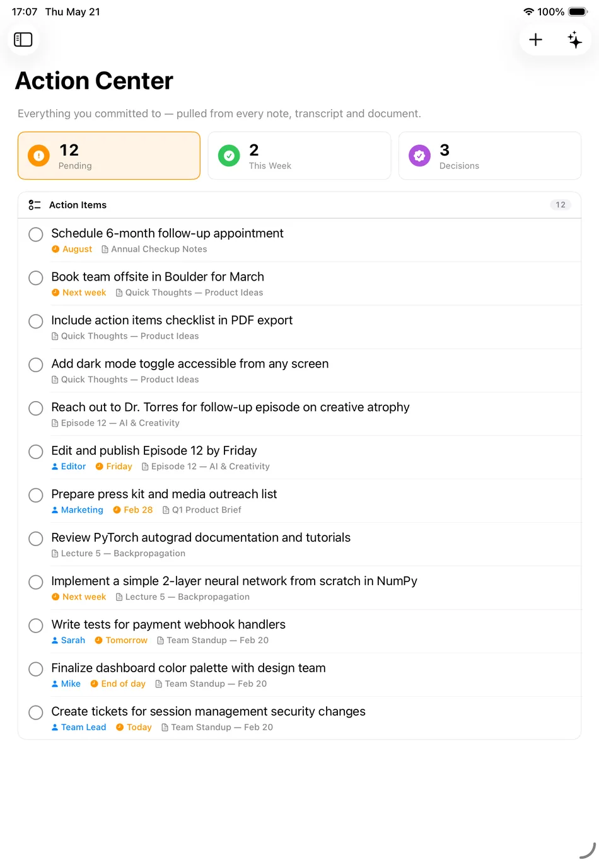This screenshot has height=862, width=599.
Task: Tap the plus add button
Action: click(x=535, y=40)
